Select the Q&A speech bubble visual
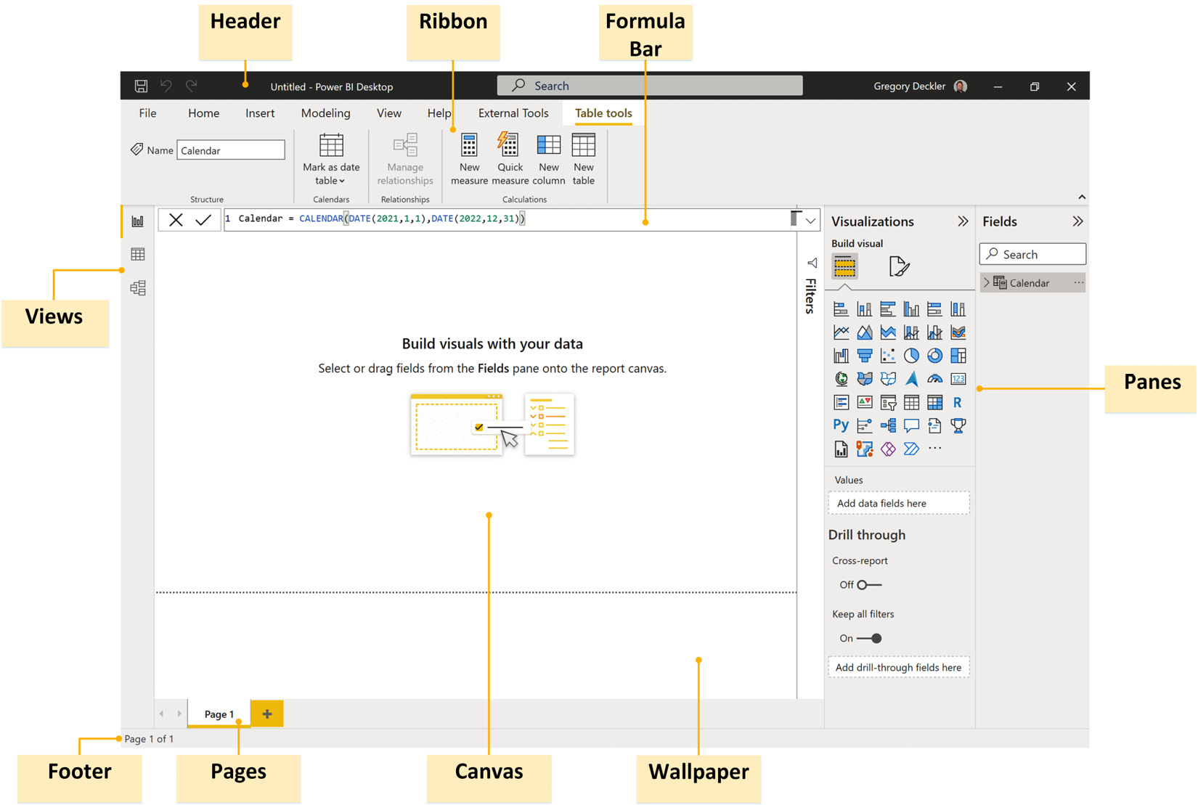Image resolution: width=1198 pixels, height=805 pixels. point(911,425)
